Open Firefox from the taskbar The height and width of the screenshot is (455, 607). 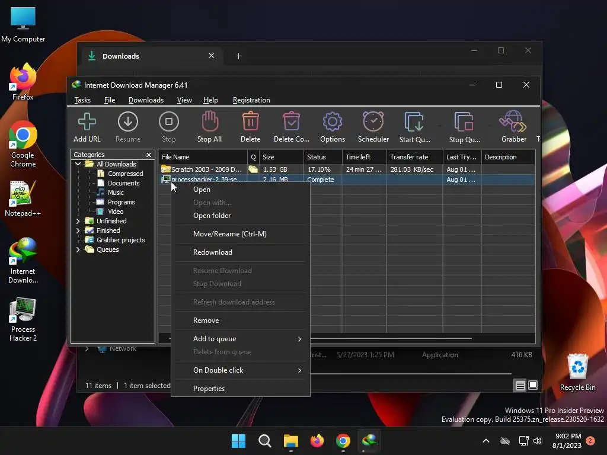pyautogui.click(x=317, y=441)
